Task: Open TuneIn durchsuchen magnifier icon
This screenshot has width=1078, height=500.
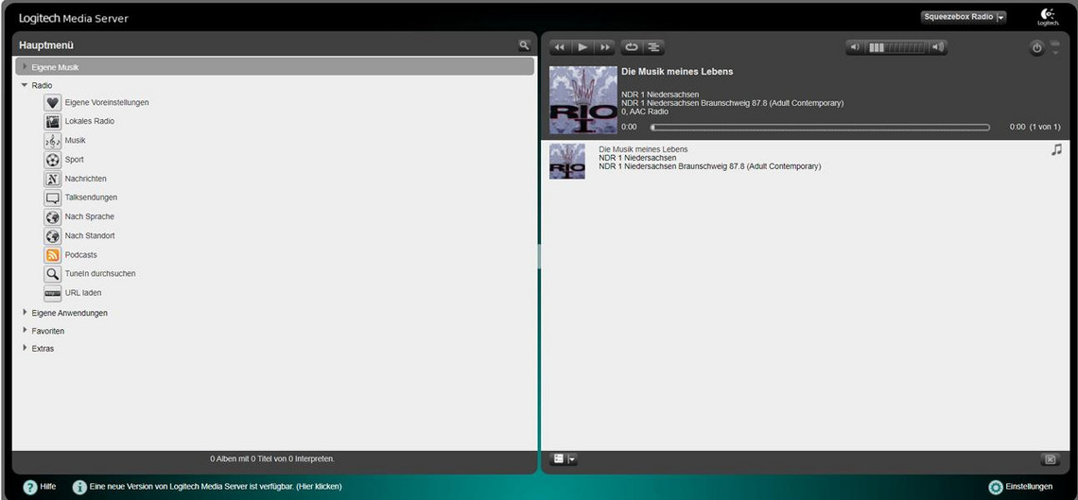Action: pos(52,274)
